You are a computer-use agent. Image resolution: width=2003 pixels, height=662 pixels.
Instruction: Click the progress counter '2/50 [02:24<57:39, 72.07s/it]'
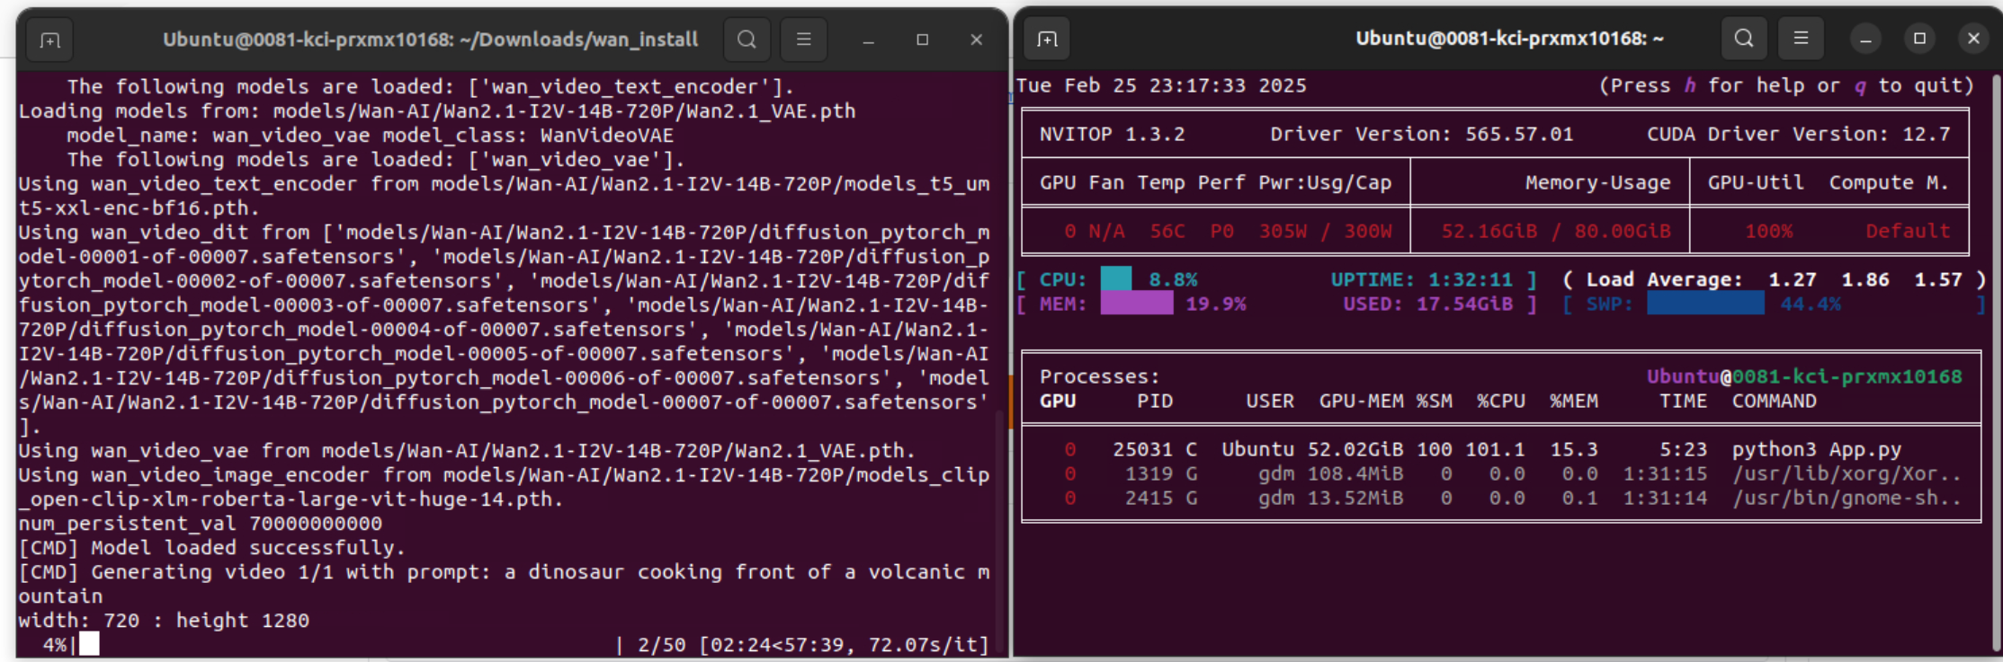pos(813,645)
